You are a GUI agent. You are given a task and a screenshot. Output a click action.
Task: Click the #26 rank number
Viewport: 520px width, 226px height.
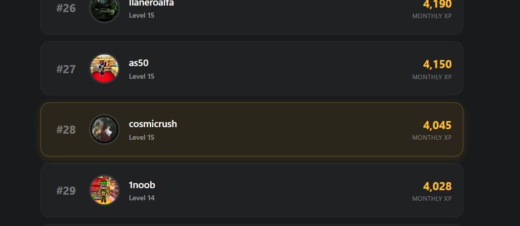click(x=66, y=9)
